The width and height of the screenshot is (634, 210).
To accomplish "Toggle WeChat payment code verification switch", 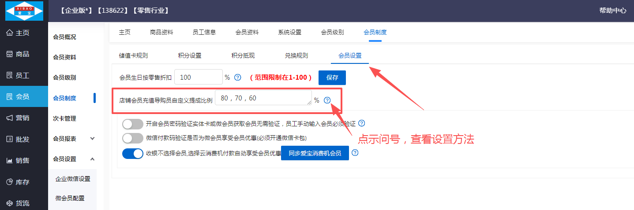I will click(x=133, y=138).
